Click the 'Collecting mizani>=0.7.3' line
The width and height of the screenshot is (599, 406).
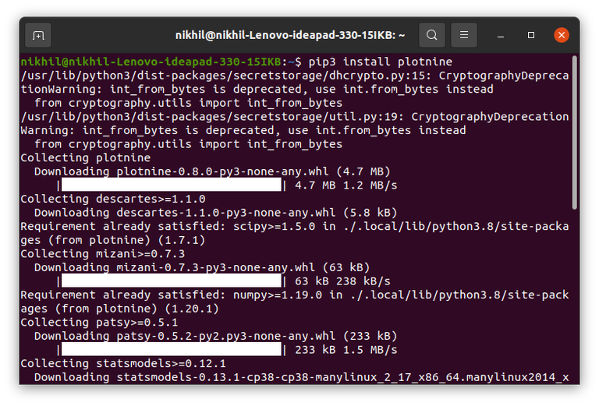point(103,254)
